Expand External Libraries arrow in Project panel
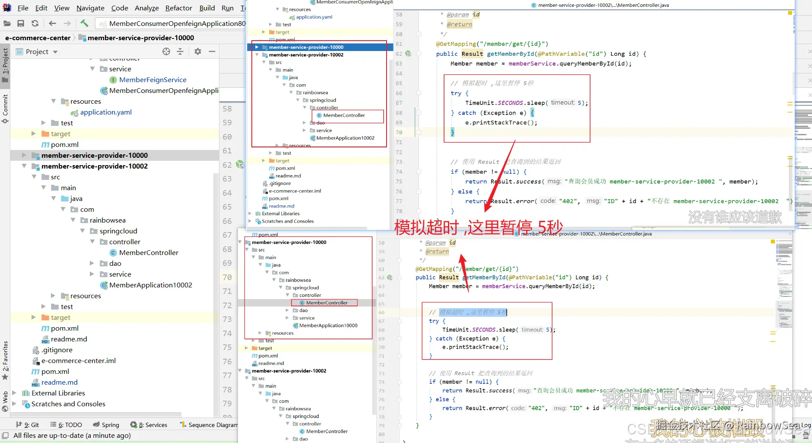 coord(14,393)
